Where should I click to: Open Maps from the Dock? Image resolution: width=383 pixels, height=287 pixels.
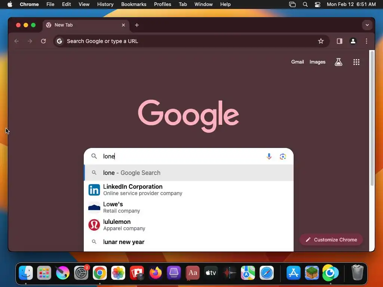tap(248, 272)
